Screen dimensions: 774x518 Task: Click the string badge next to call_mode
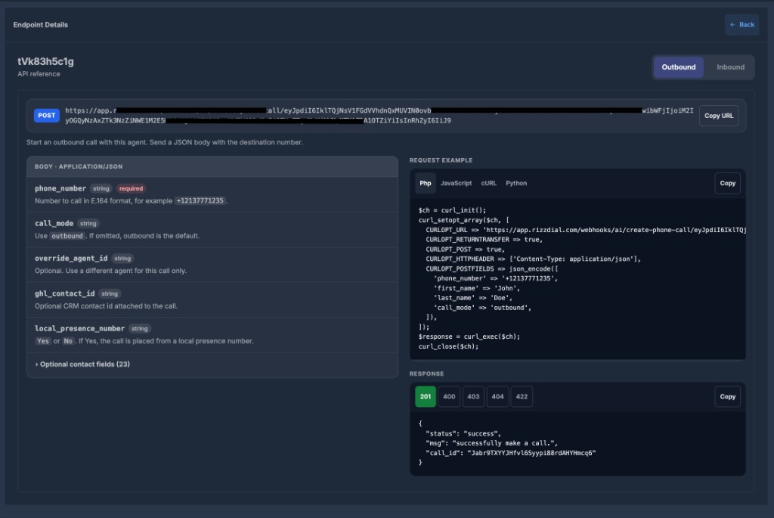88,224
